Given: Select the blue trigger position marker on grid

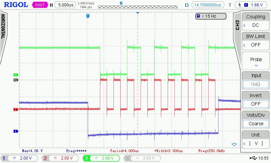Looking at the screenshot, I should (88, 16).
